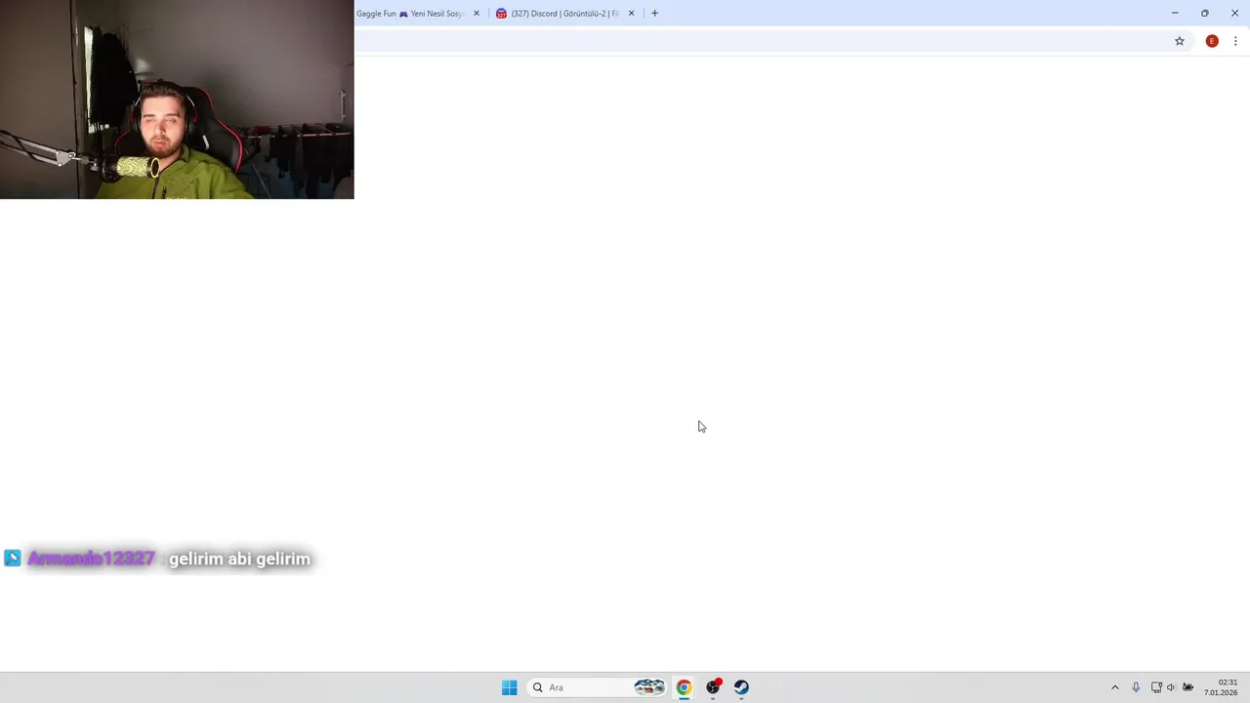Image resolution: width=1250 pixels, height=703 pixels.
Task: Minimize the Chrome window
Action: tap(1175, 14)
